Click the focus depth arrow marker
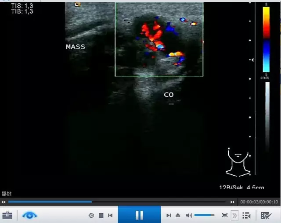 coord(252,60)
